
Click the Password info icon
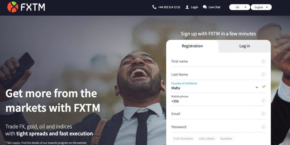263,127
